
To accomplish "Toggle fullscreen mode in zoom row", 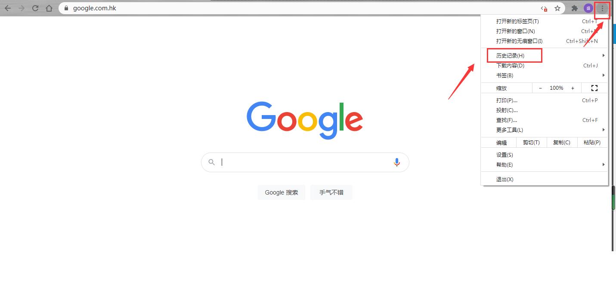I will pos(594,88).
